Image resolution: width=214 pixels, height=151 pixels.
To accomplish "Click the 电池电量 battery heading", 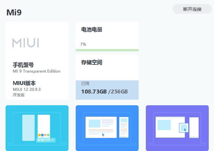I will pos(92,29).
